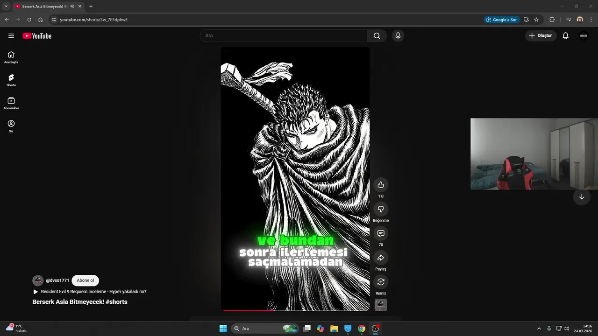Open Chrome from the taskbar
The width and height of the screenshot is (598, 336).
362,329
